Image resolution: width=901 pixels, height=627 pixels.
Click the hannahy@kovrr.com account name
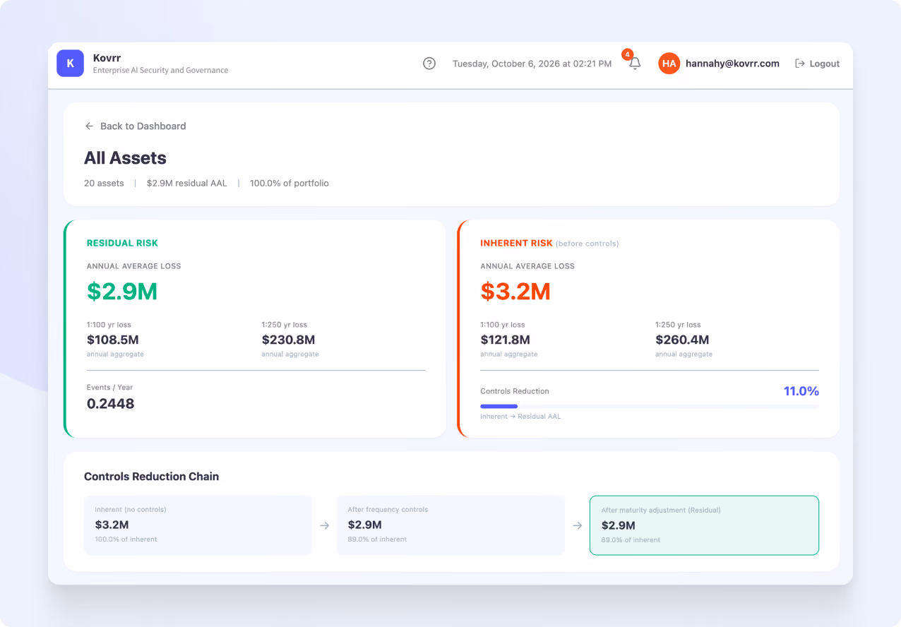click(732, 64)
